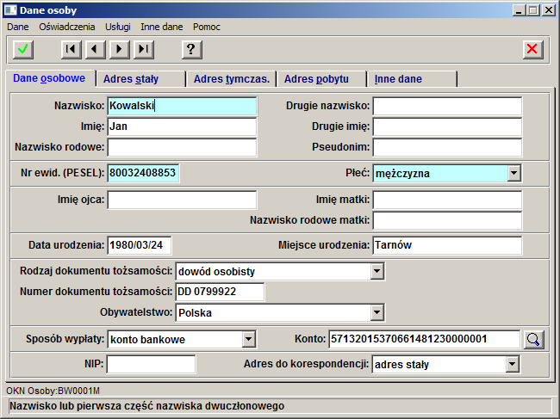Close the Dane osoby window
Viewport: 560px width, 419px height.
tap(548, 10)
